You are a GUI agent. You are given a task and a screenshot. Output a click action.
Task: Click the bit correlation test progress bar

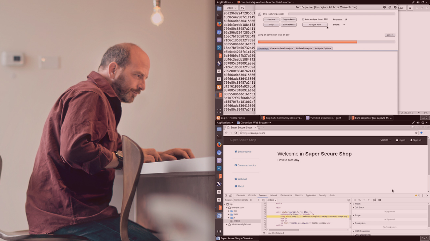tap(326, 42)
